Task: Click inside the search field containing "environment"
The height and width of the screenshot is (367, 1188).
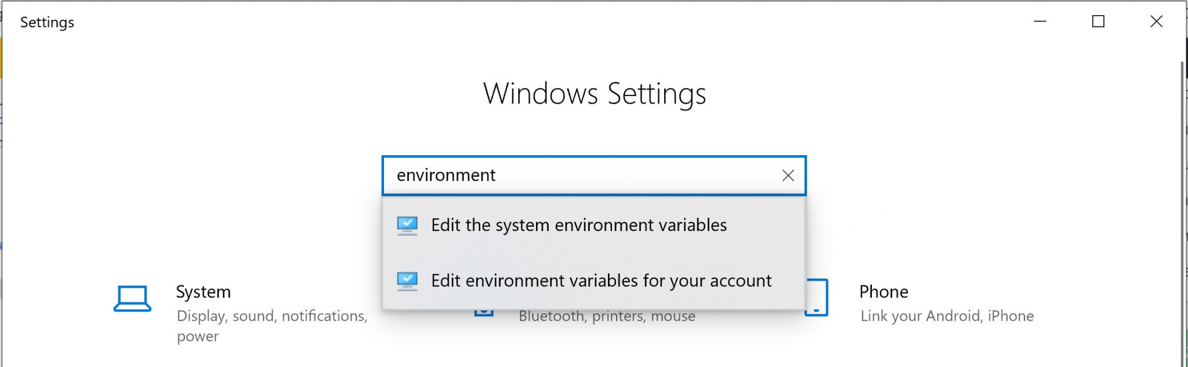Action: [580, 175]
